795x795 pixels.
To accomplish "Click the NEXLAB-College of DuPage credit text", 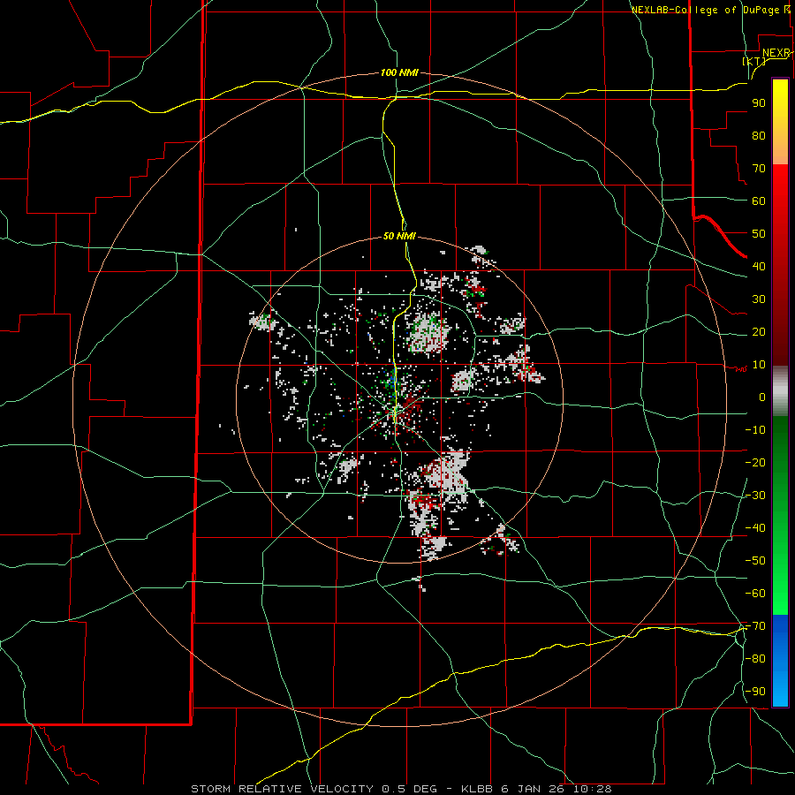I will pos(710,10).
